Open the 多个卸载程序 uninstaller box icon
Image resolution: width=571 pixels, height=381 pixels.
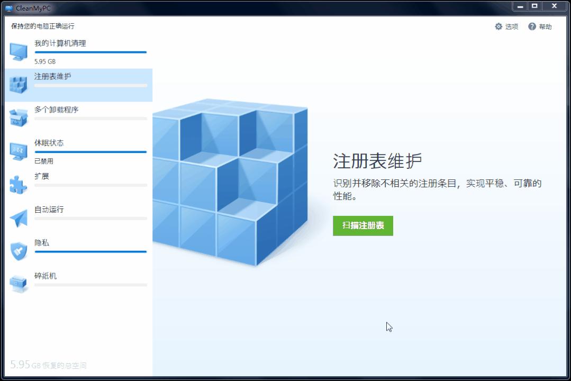point(18,118)
